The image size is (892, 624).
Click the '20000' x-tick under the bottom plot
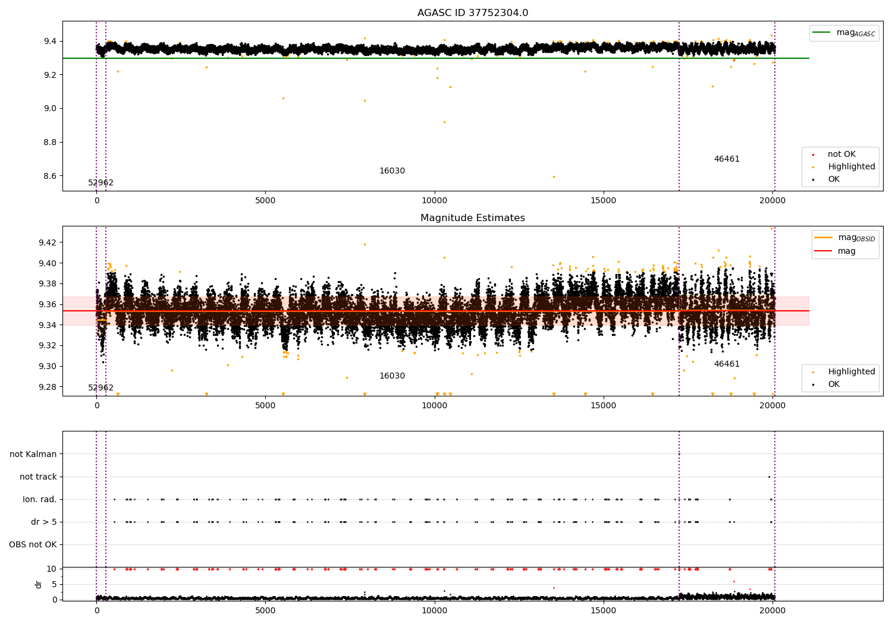[772, 611]
